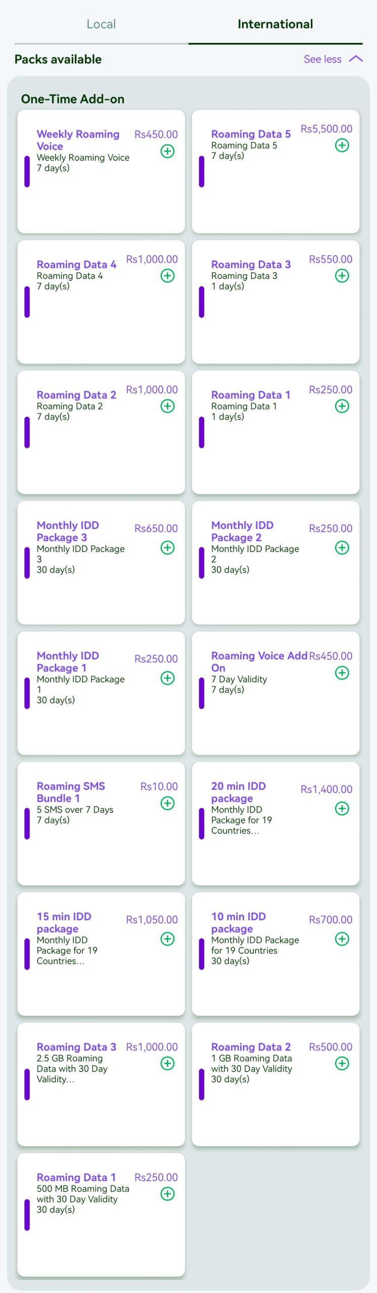
Task: Tap the 2.5 GB Roaming Data description
Action: (72, 1068)
